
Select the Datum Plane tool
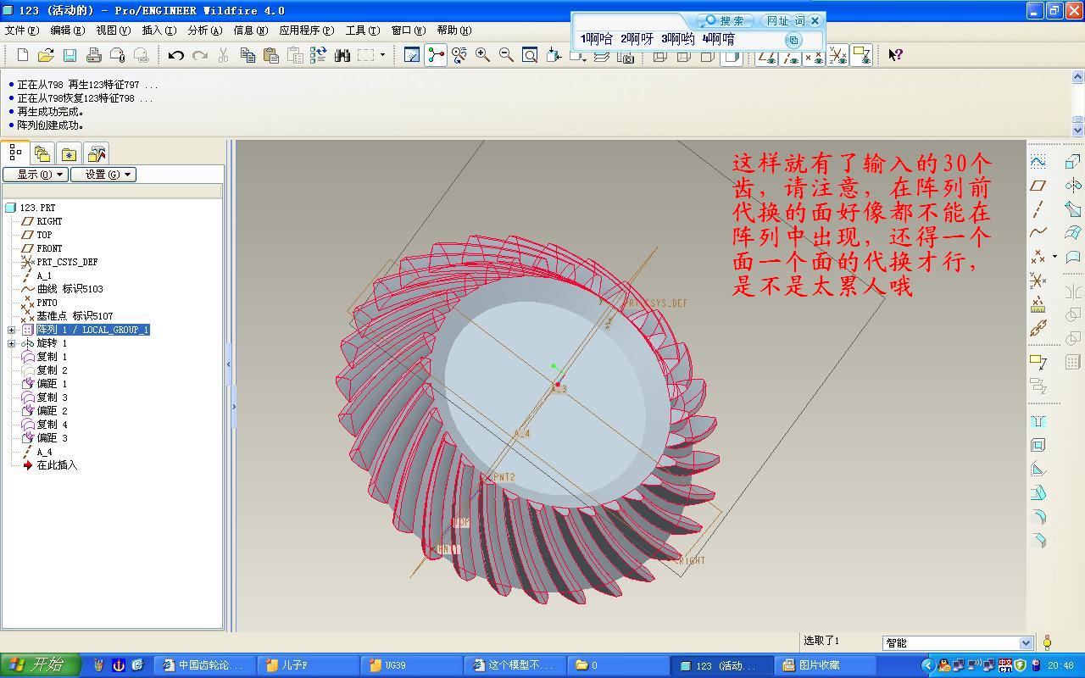[x=1038, y=185]
